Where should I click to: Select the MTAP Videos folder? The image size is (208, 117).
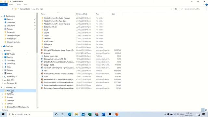click(48, 42)
